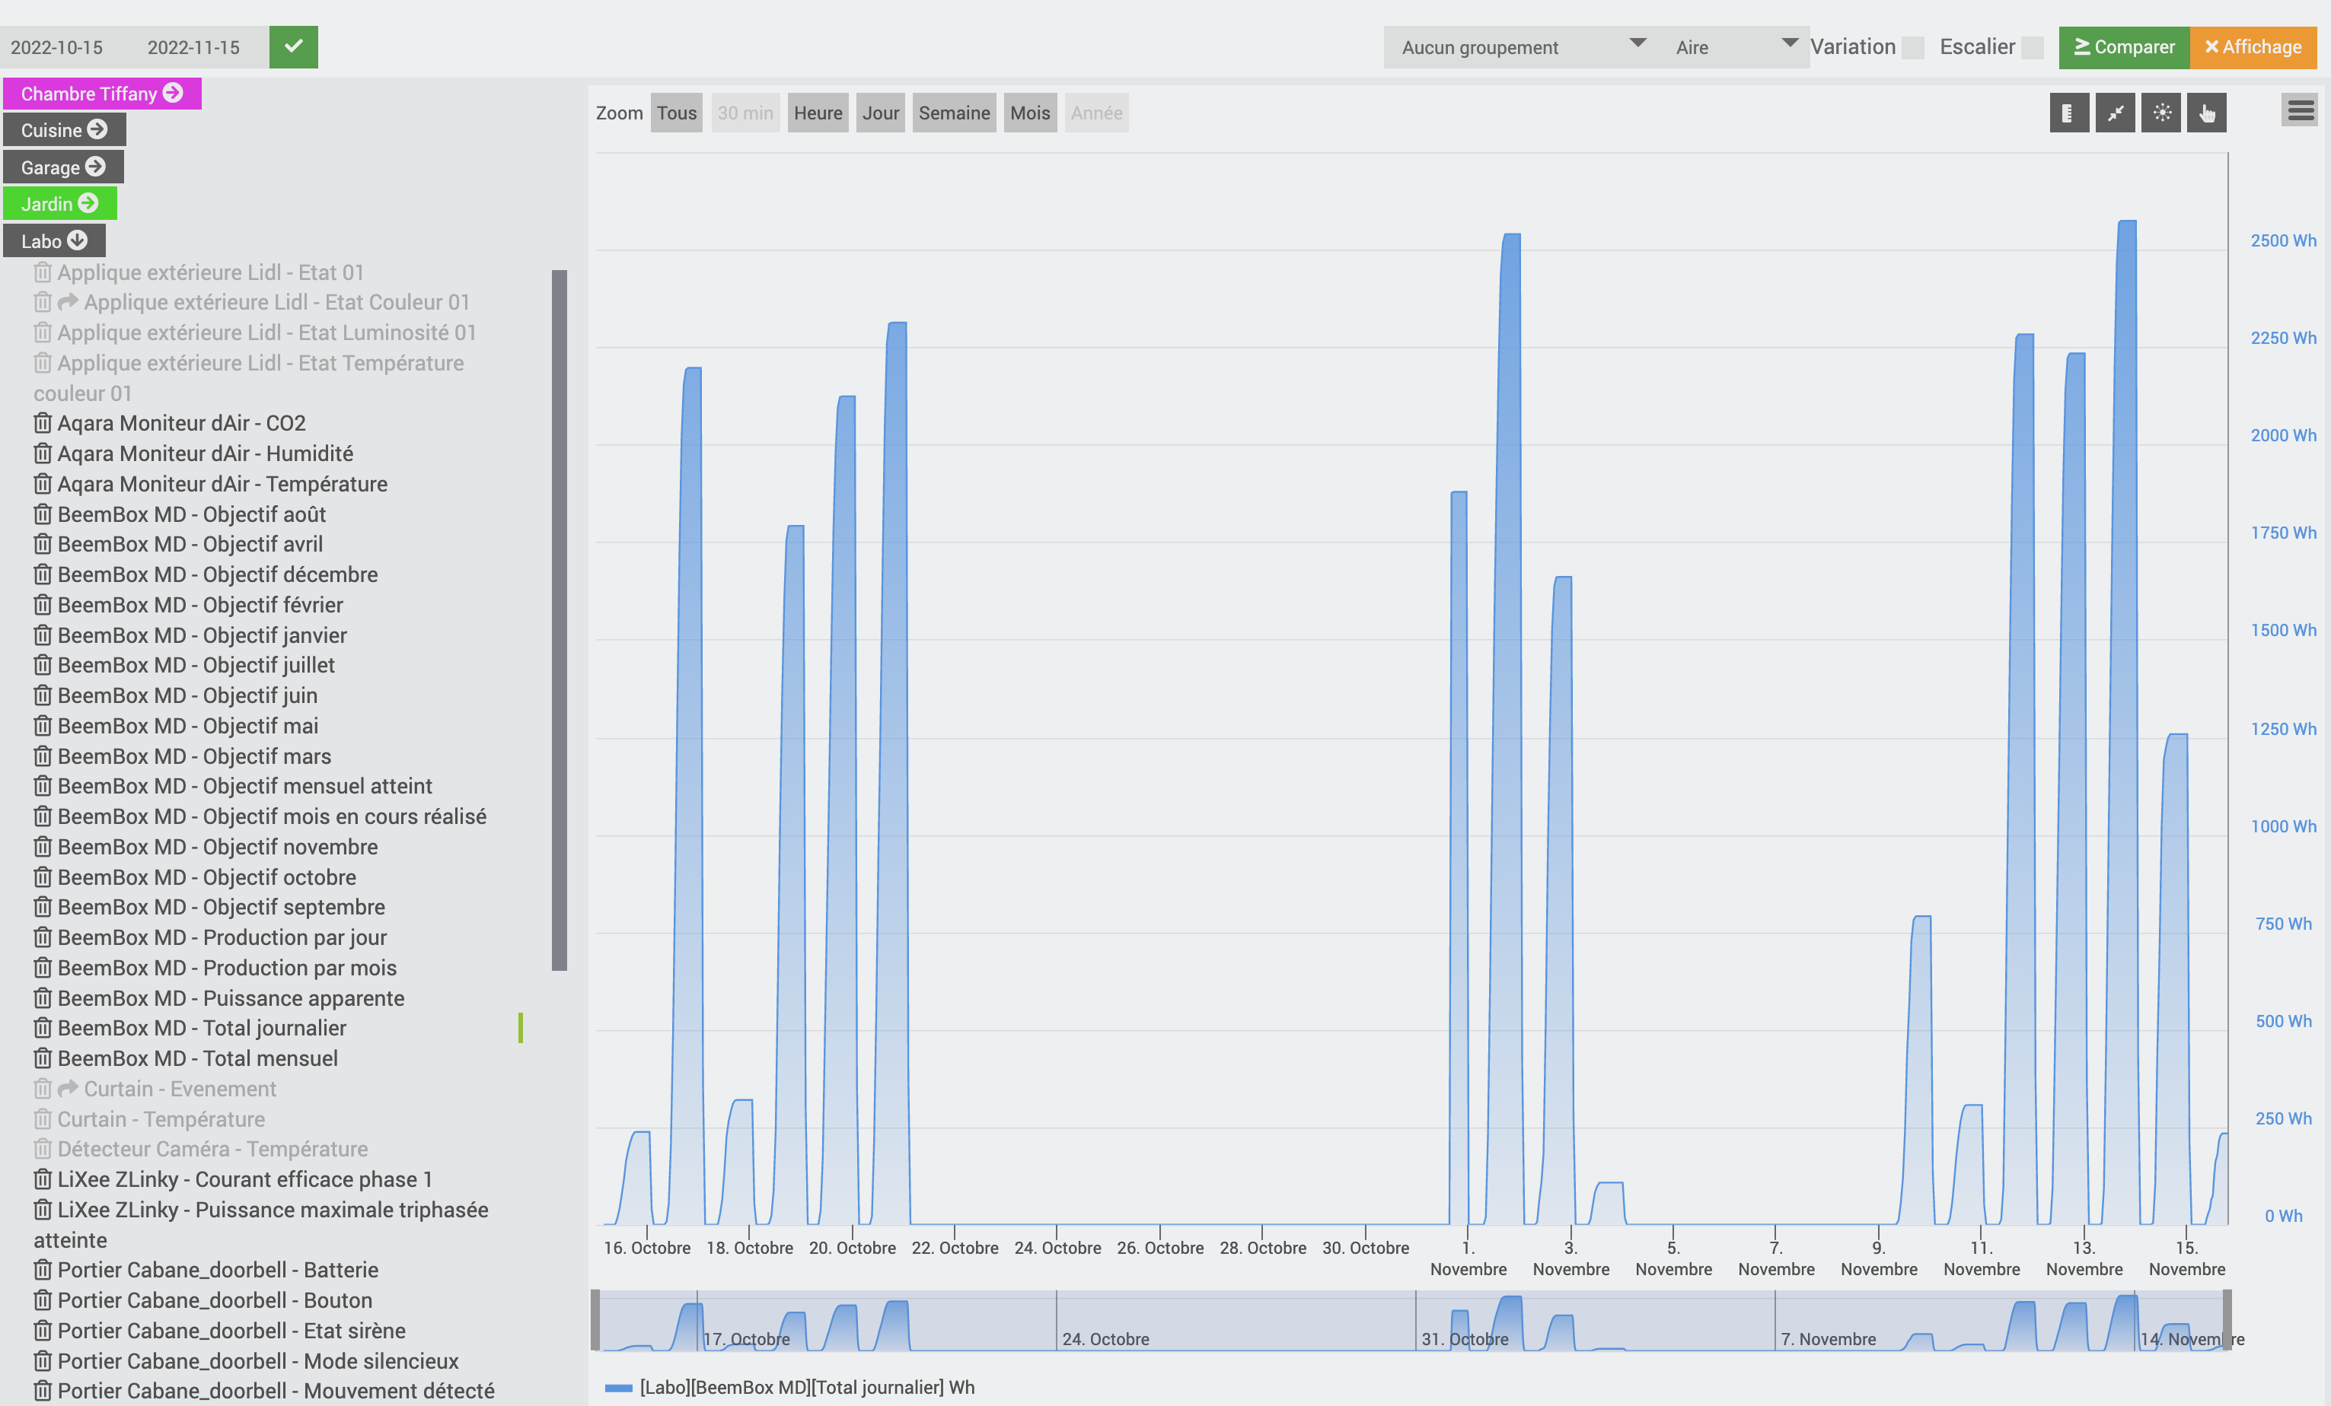Expand the Cuisine group
The width and height of the screenshot is (2331, 1406).
[65, 129]
